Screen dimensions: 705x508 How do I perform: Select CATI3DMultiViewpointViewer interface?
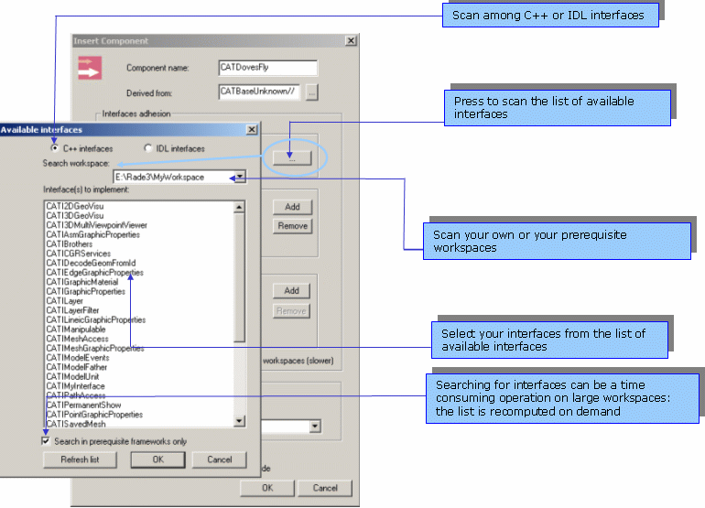coord(97,225)
